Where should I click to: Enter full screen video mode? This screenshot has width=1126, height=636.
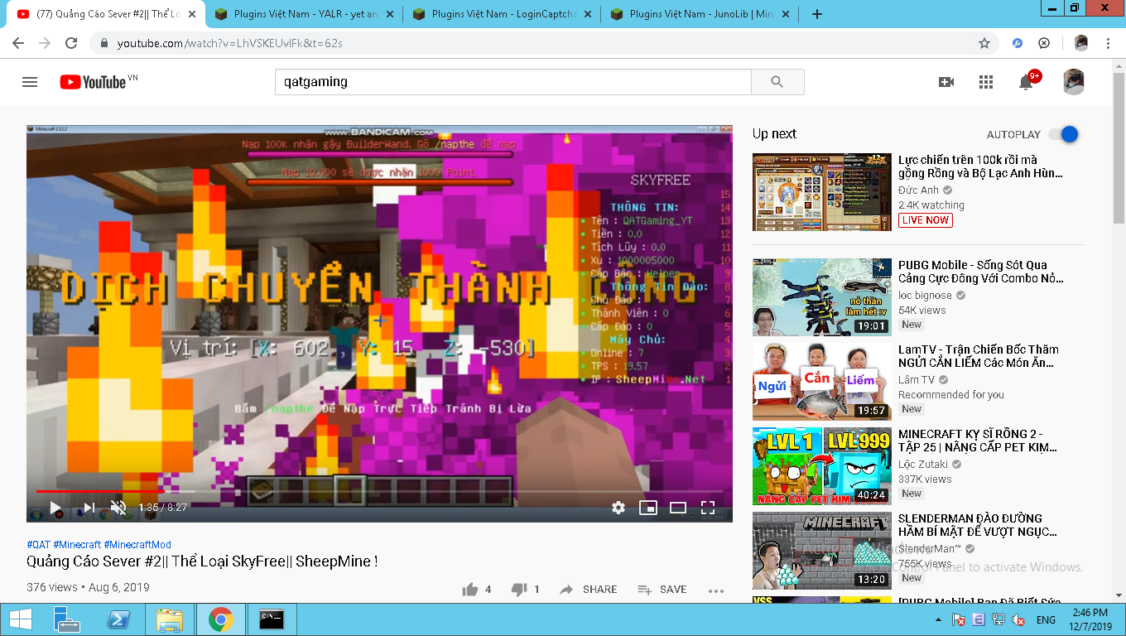click(708, 508)
